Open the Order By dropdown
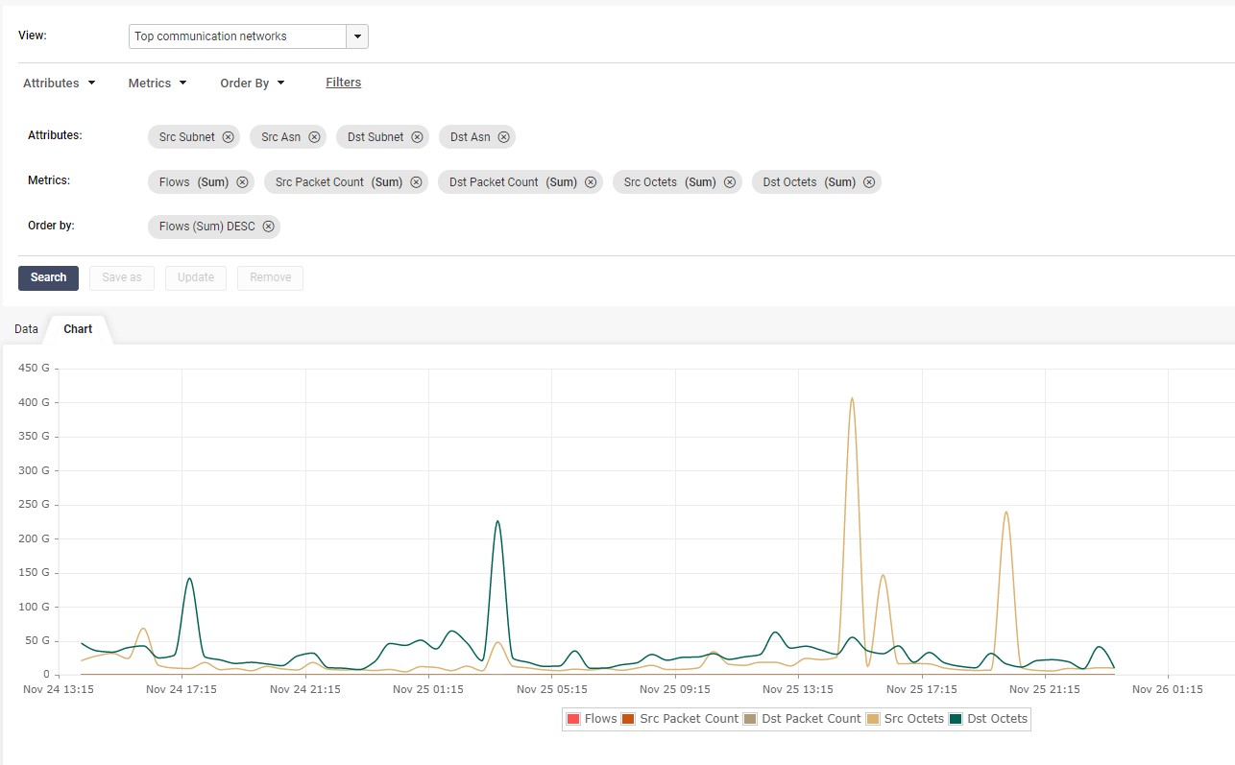The image size is (1235, 765). click(x=253, y=84)
